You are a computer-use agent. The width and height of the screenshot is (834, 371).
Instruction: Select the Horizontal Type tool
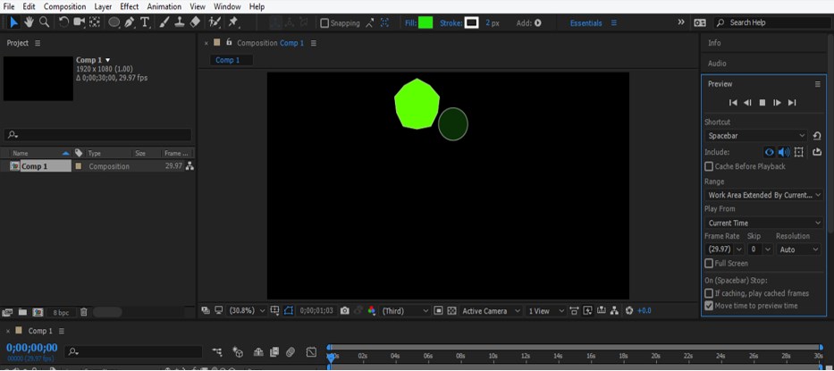coord(145,22)
